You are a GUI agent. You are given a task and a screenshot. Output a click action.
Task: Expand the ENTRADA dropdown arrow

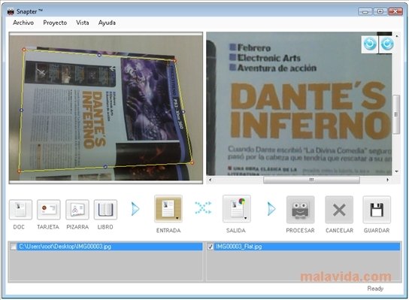[177, 218]
